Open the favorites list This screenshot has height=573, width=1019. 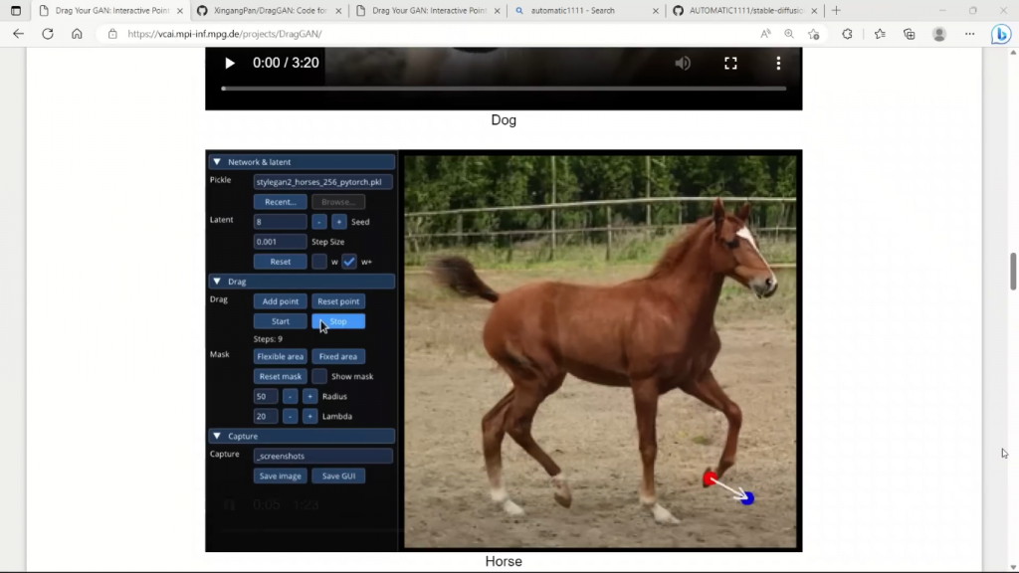point(880,34)
